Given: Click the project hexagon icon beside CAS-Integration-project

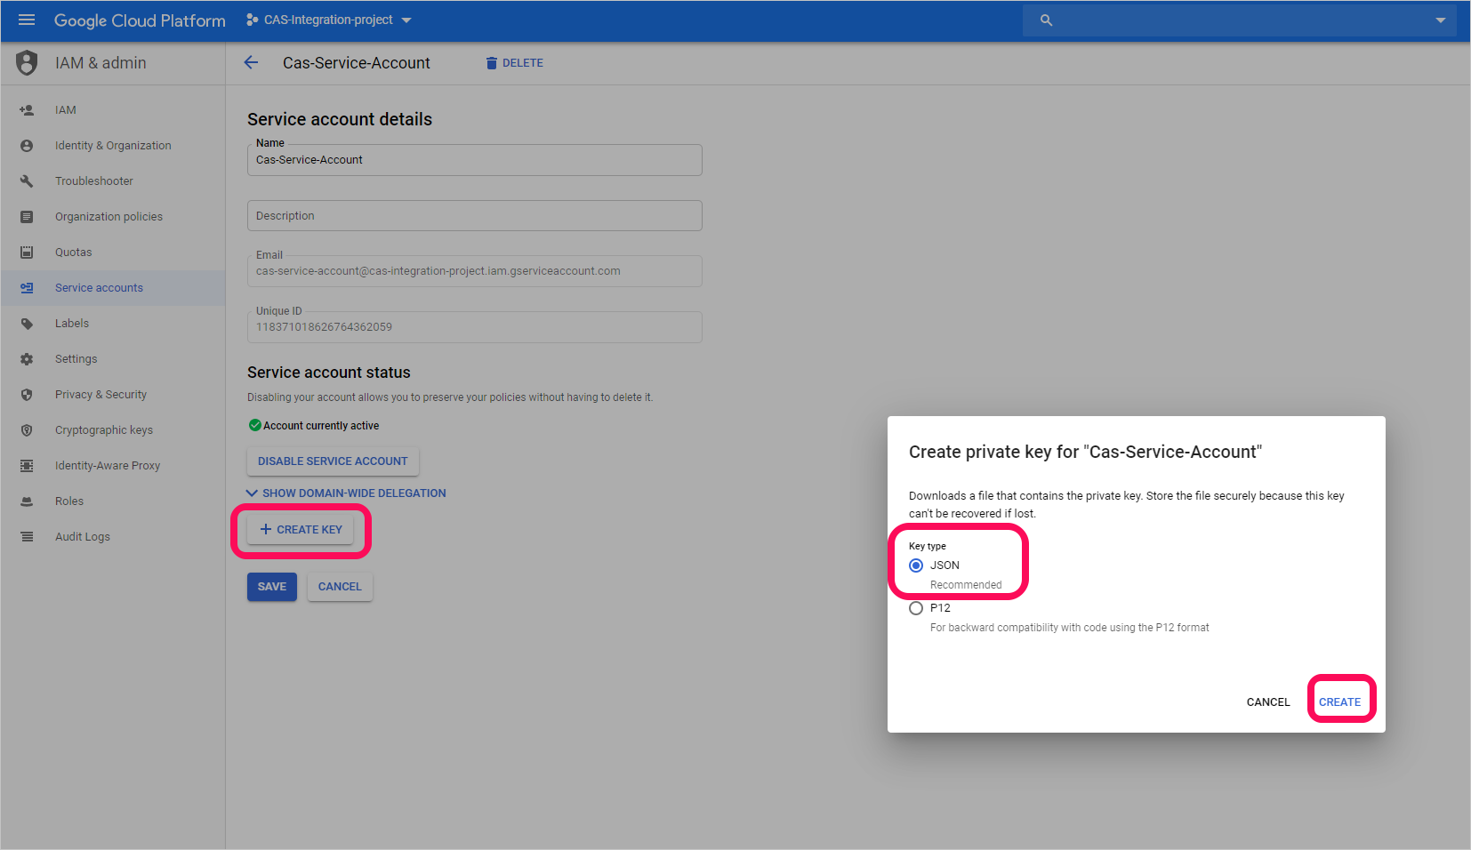Looking at the screenshot, I should [x=253, y=20].
